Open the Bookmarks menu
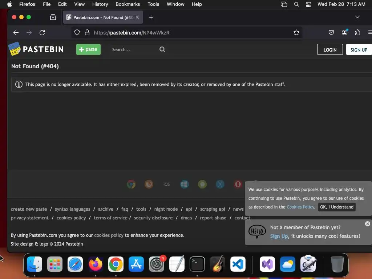This screenshot has height=279, width=372. tap(128, 4)
